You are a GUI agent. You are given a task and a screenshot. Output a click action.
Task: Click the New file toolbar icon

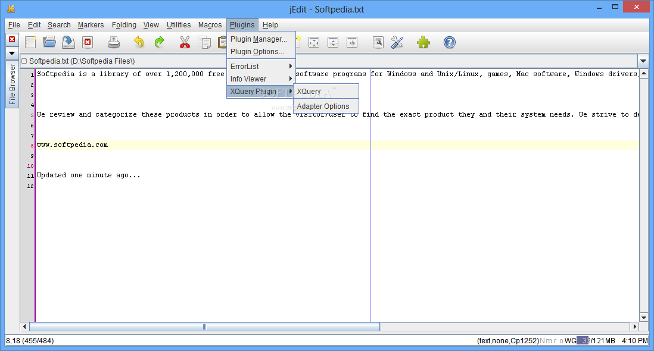pos(30,42)
